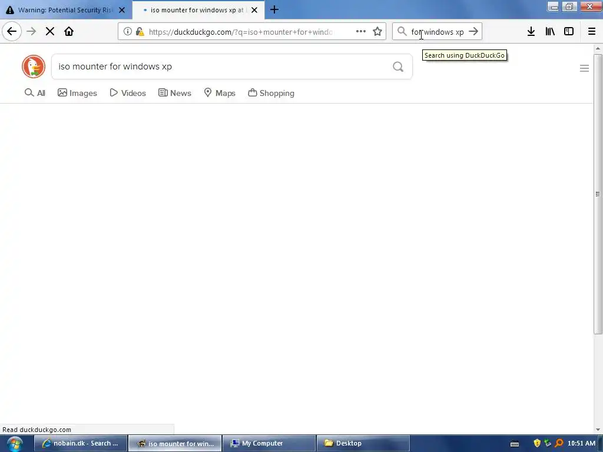Stop loading the page
The height and width of the screenshot is (452, 603).
50,31
